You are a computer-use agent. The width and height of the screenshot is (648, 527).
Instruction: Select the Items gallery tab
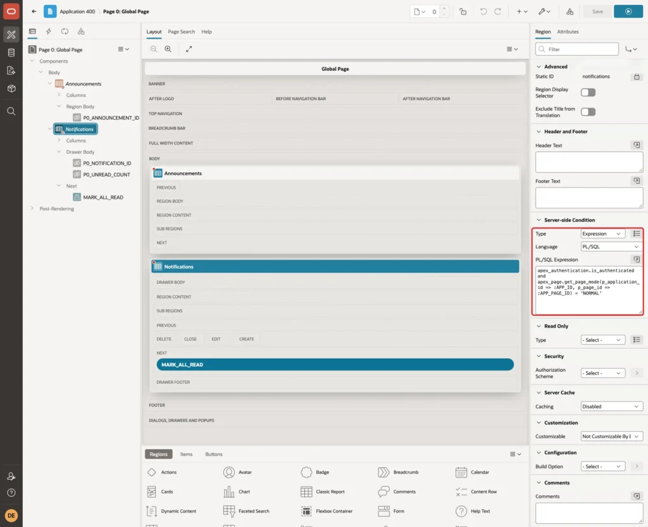click(187, 454)
